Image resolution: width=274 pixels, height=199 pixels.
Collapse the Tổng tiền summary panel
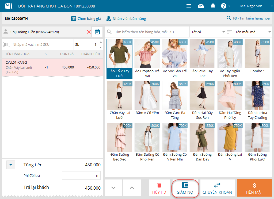(11, 165)
